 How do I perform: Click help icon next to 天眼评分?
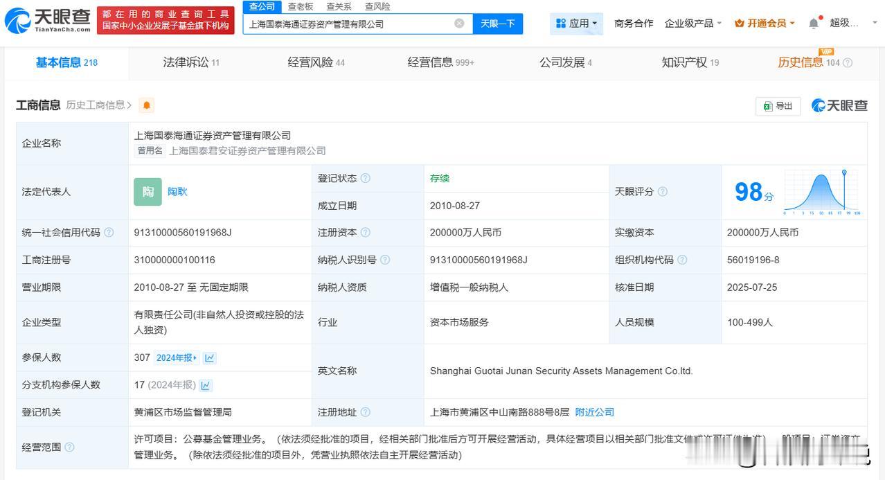tap(663, 192)
